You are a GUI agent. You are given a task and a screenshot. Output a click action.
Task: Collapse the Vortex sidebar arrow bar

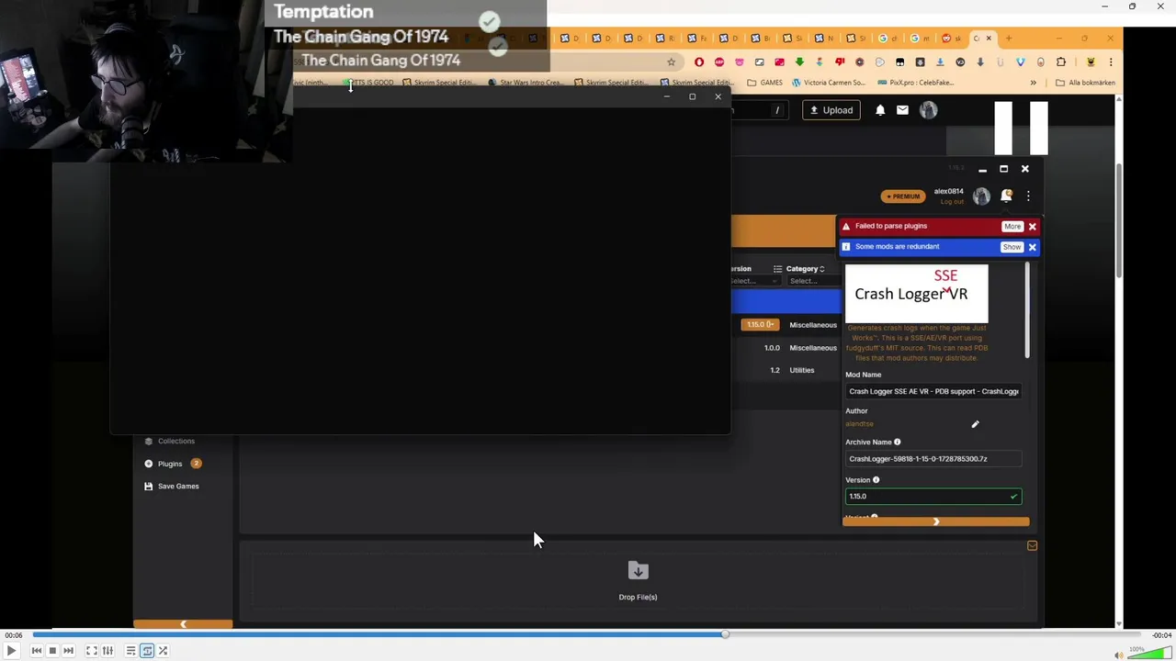tap(183, 624)
